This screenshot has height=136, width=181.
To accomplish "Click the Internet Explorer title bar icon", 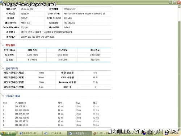I will coord(1,2).
